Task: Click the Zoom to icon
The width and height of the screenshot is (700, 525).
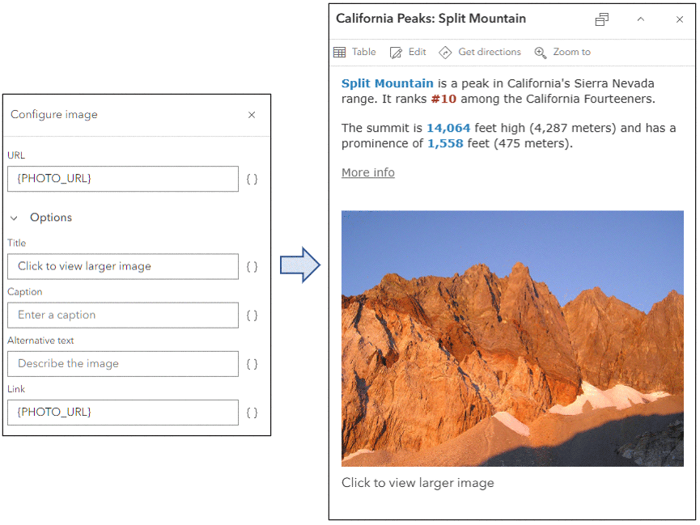Action: [x=562, y=52]
